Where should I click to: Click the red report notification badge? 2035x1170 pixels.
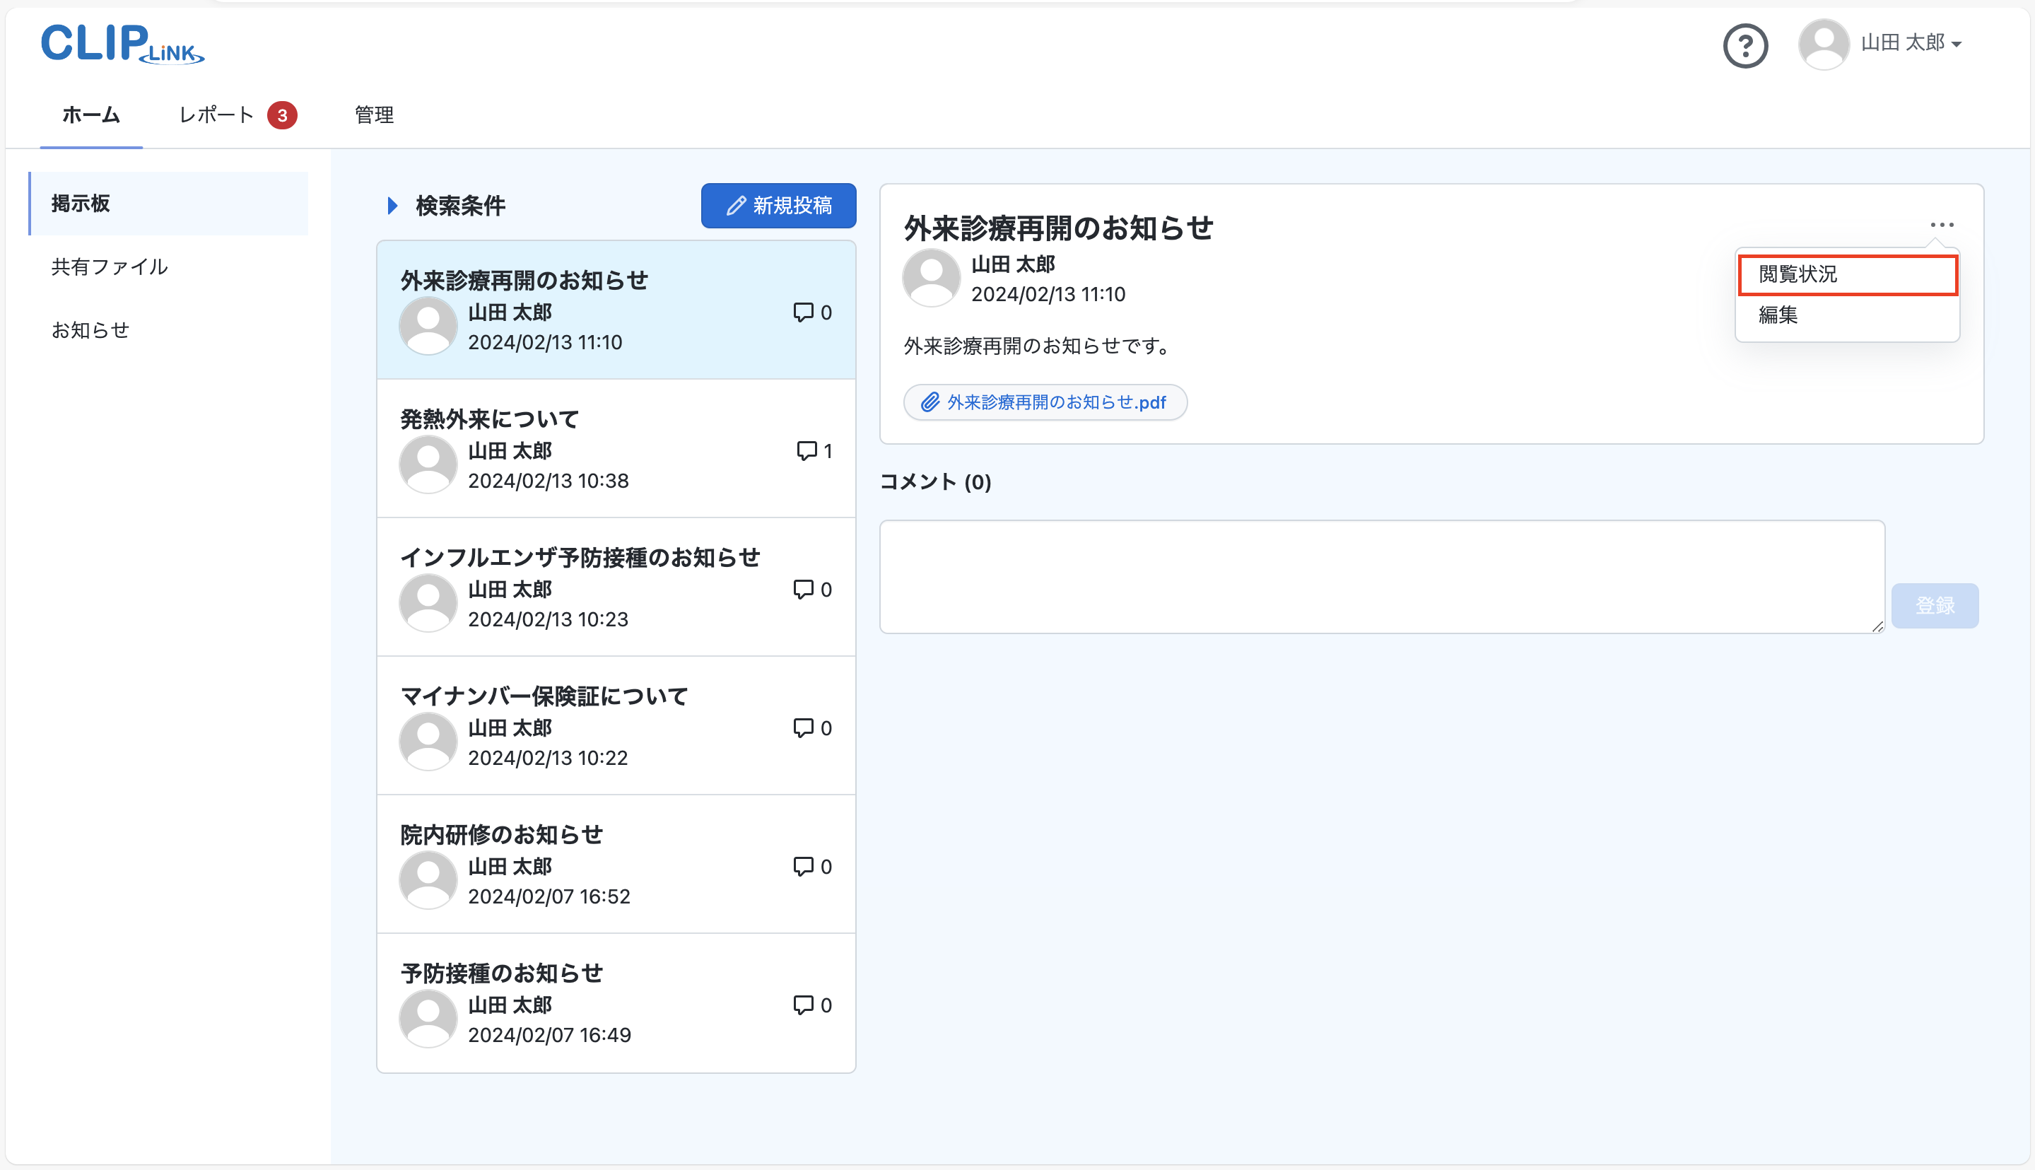(282, 116)
